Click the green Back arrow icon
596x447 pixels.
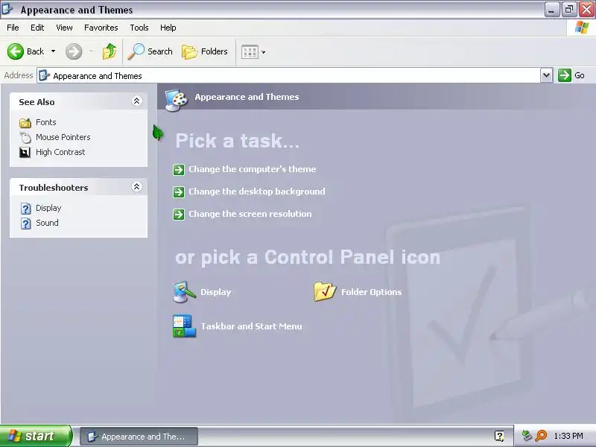click(16, 51)
